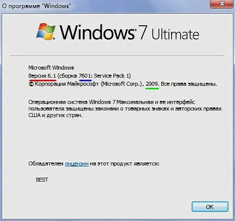Screen dimensions: 235x221
Task: Open the "лицензии" license terms link
Action: click(x=77, y=164)
